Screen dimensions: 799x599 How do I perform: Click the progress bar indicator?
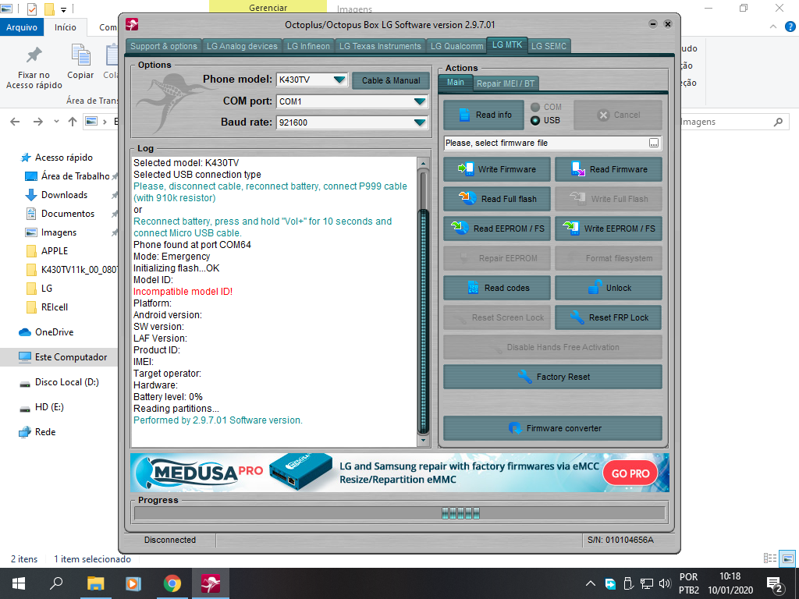coord(460,513)
